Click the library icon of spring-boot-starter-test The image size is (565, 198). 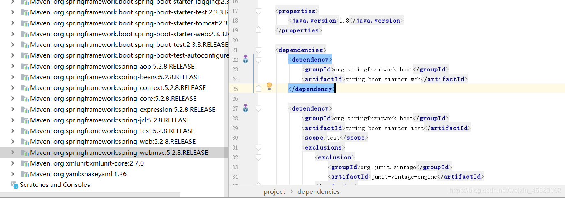[25, 12]
